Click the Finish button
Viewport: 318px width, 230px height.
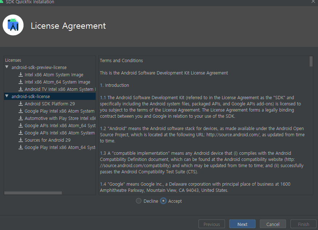(303, 224)
